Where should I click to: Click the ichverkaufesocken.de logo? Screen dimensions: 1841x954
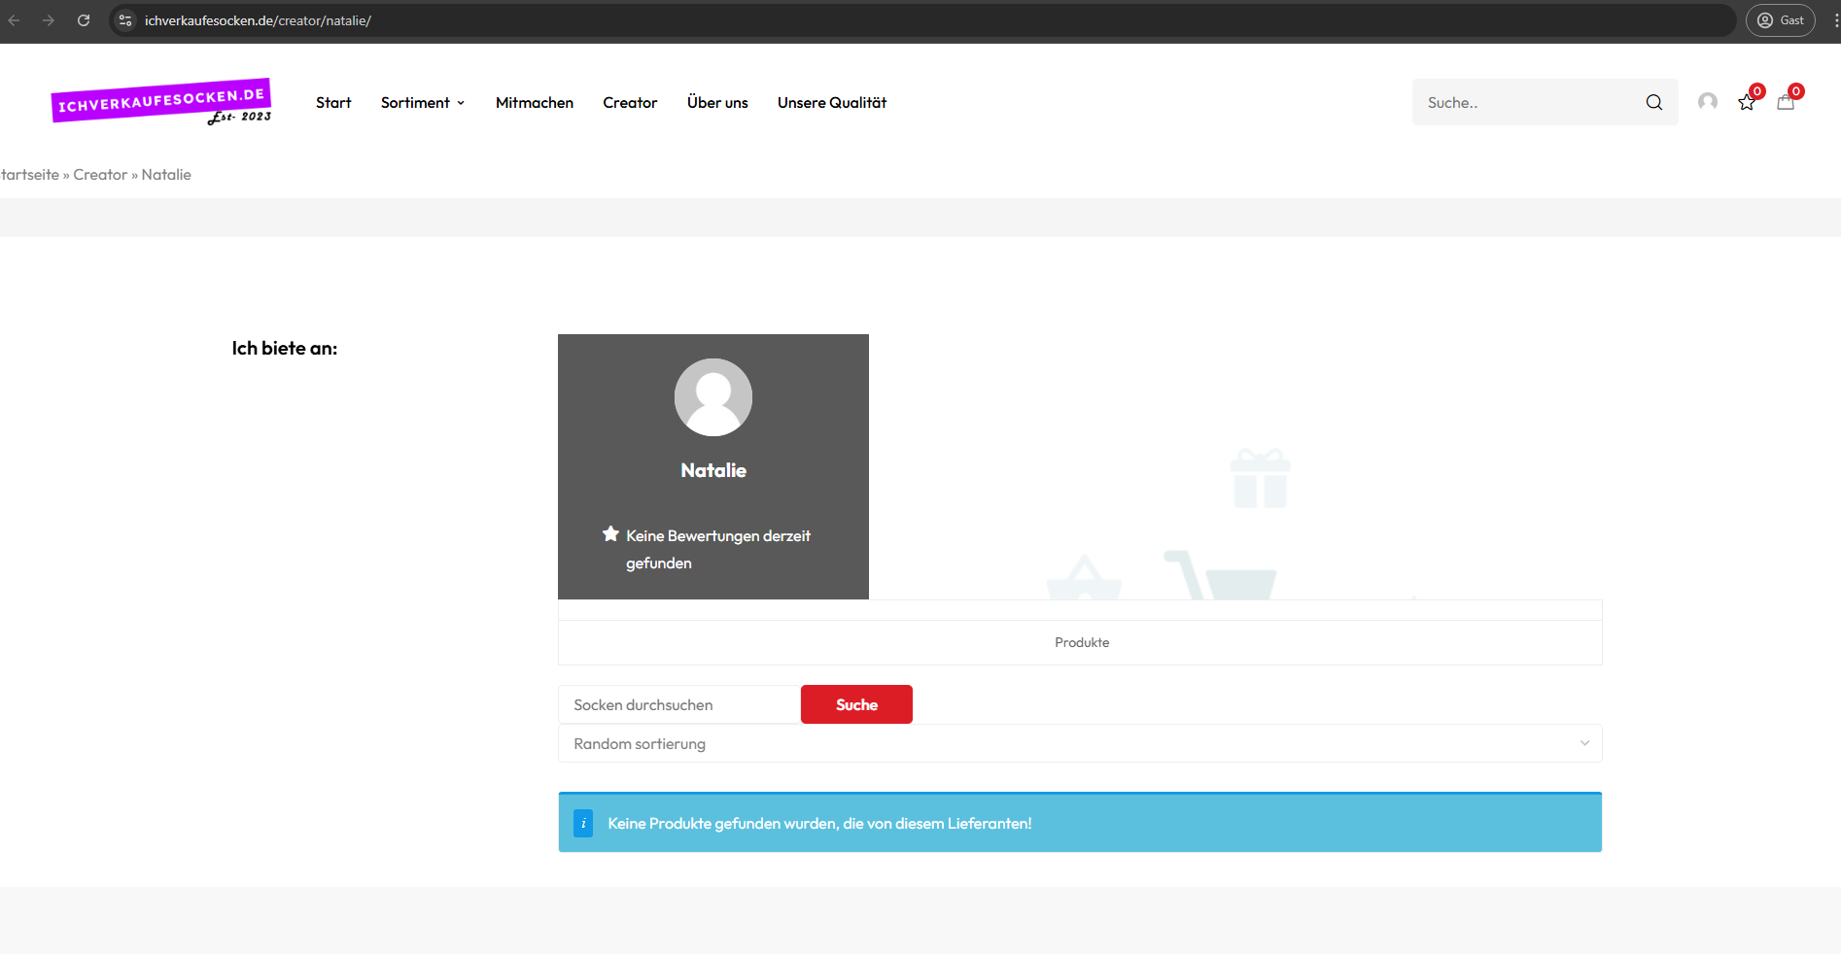pyautogui.click(x=161, y=102)
